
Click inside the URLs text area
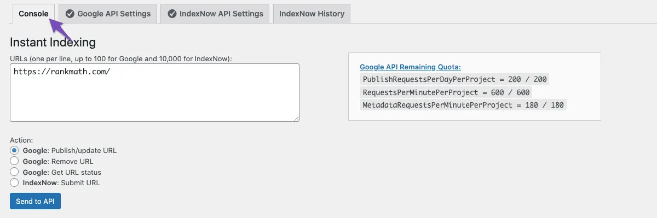155,92
